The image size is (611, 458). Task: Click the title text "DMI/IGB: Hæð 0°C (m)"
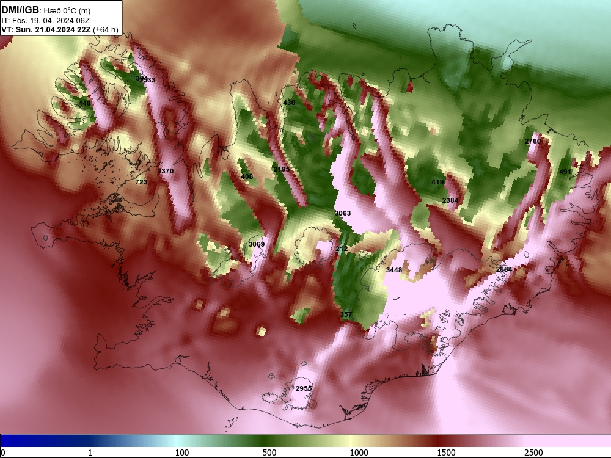(46, 10)
